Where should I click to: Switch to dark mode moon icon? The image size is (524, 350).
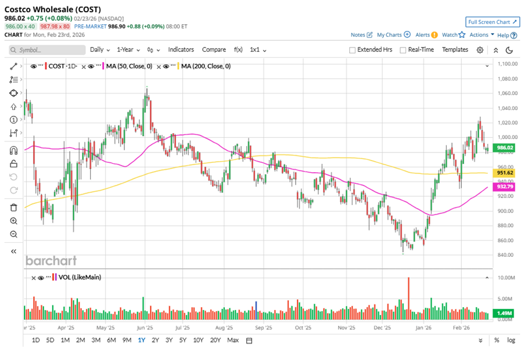coord(509,50)
